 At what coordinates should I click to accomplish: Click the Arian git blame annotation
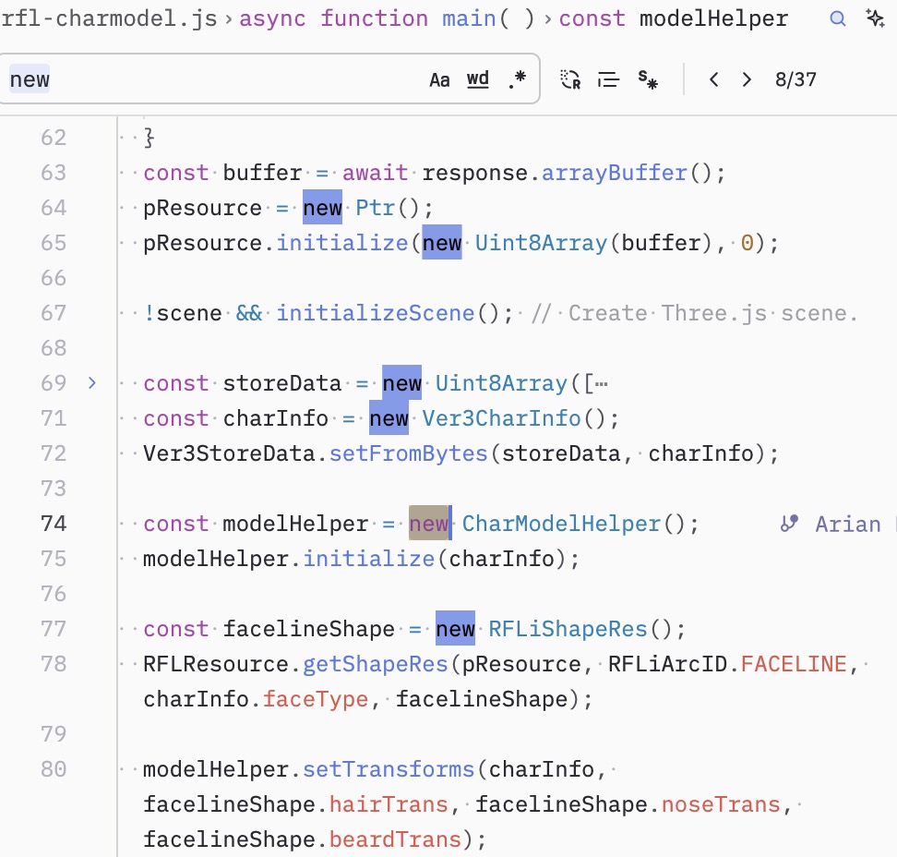(847, 524)
